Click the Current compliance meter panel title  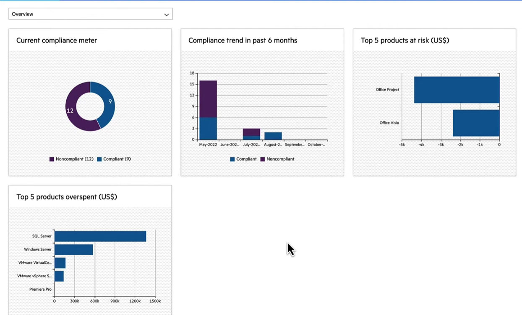(x=57, y=41)
